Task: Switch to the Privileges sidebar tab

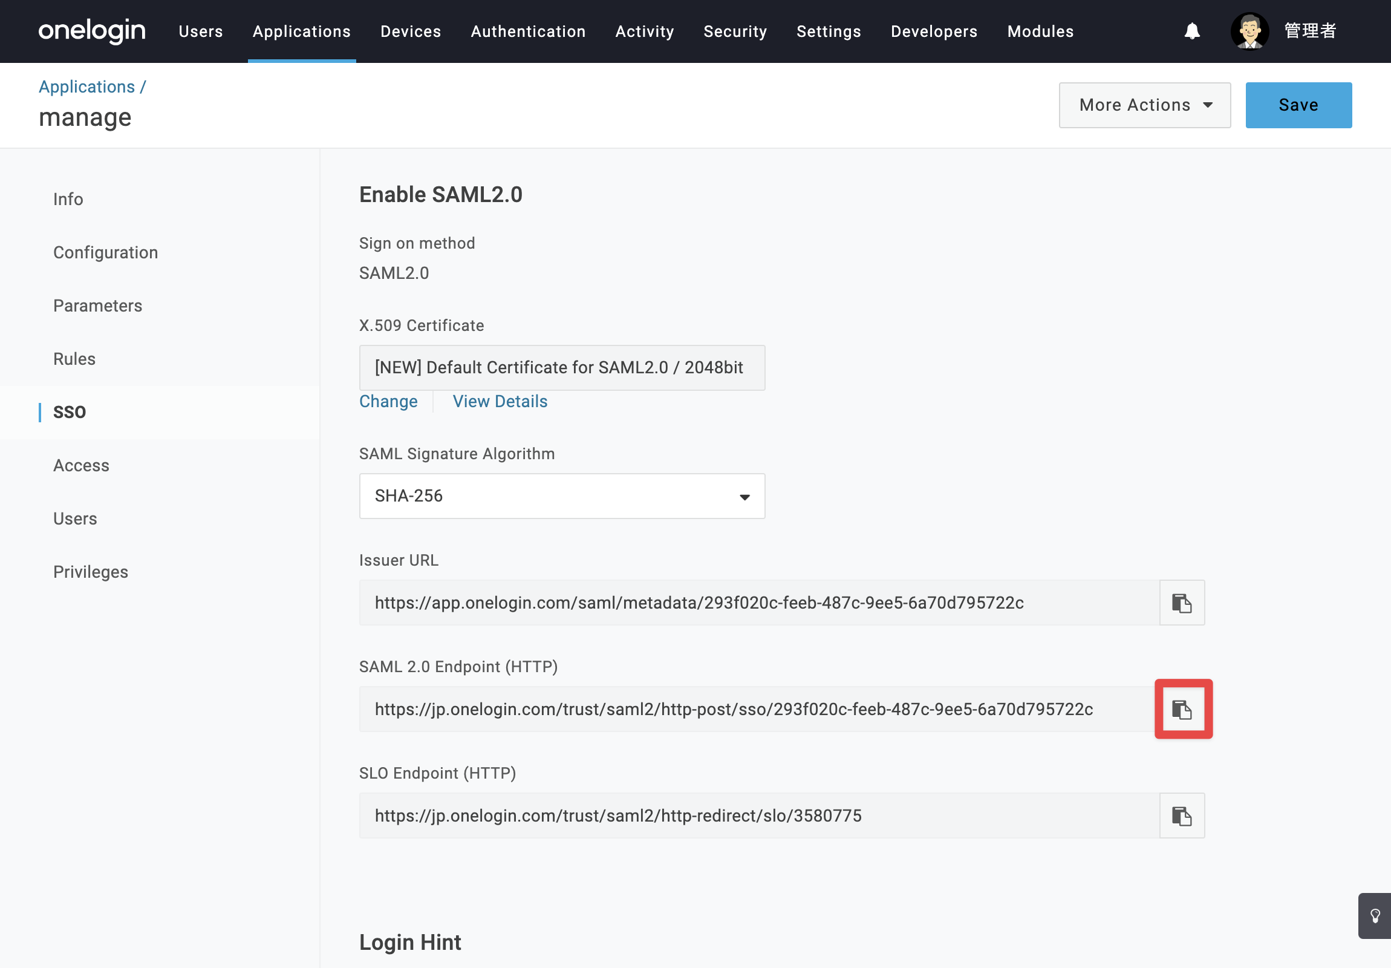Action: pos(91,572)
